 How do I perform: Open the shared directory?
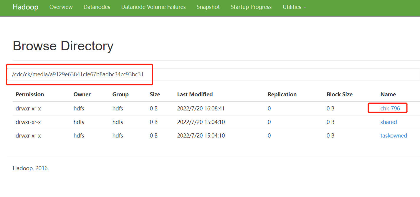[389, 122]
